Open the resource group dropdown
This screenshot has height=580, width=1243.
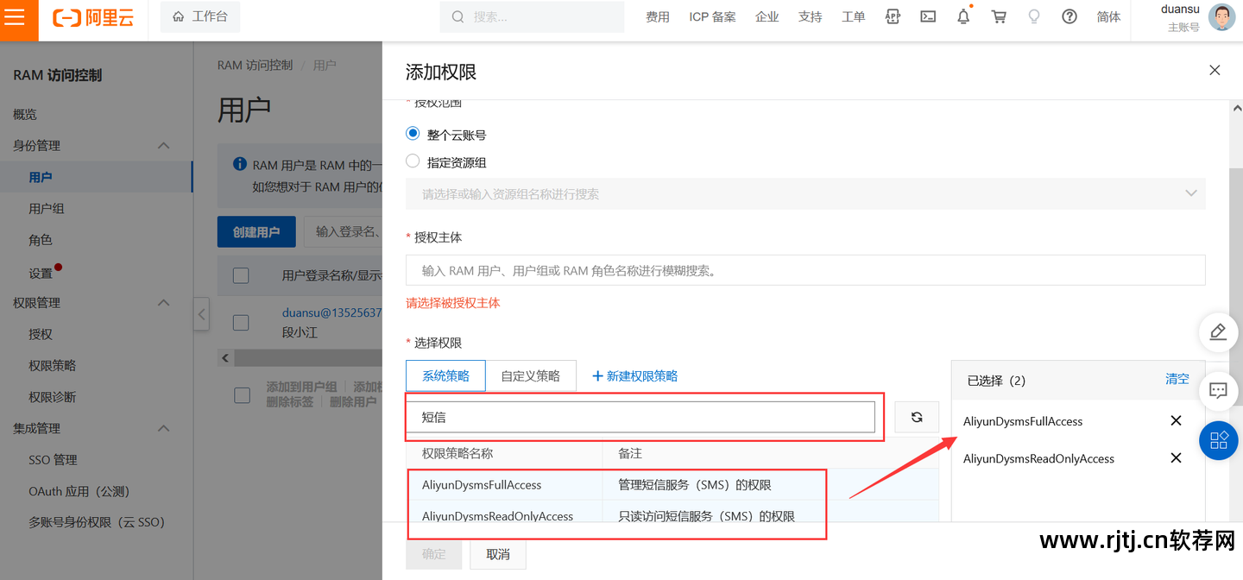805,194
